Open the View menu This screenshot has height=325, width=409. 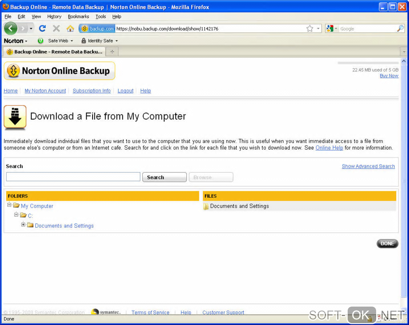[36, 16]
